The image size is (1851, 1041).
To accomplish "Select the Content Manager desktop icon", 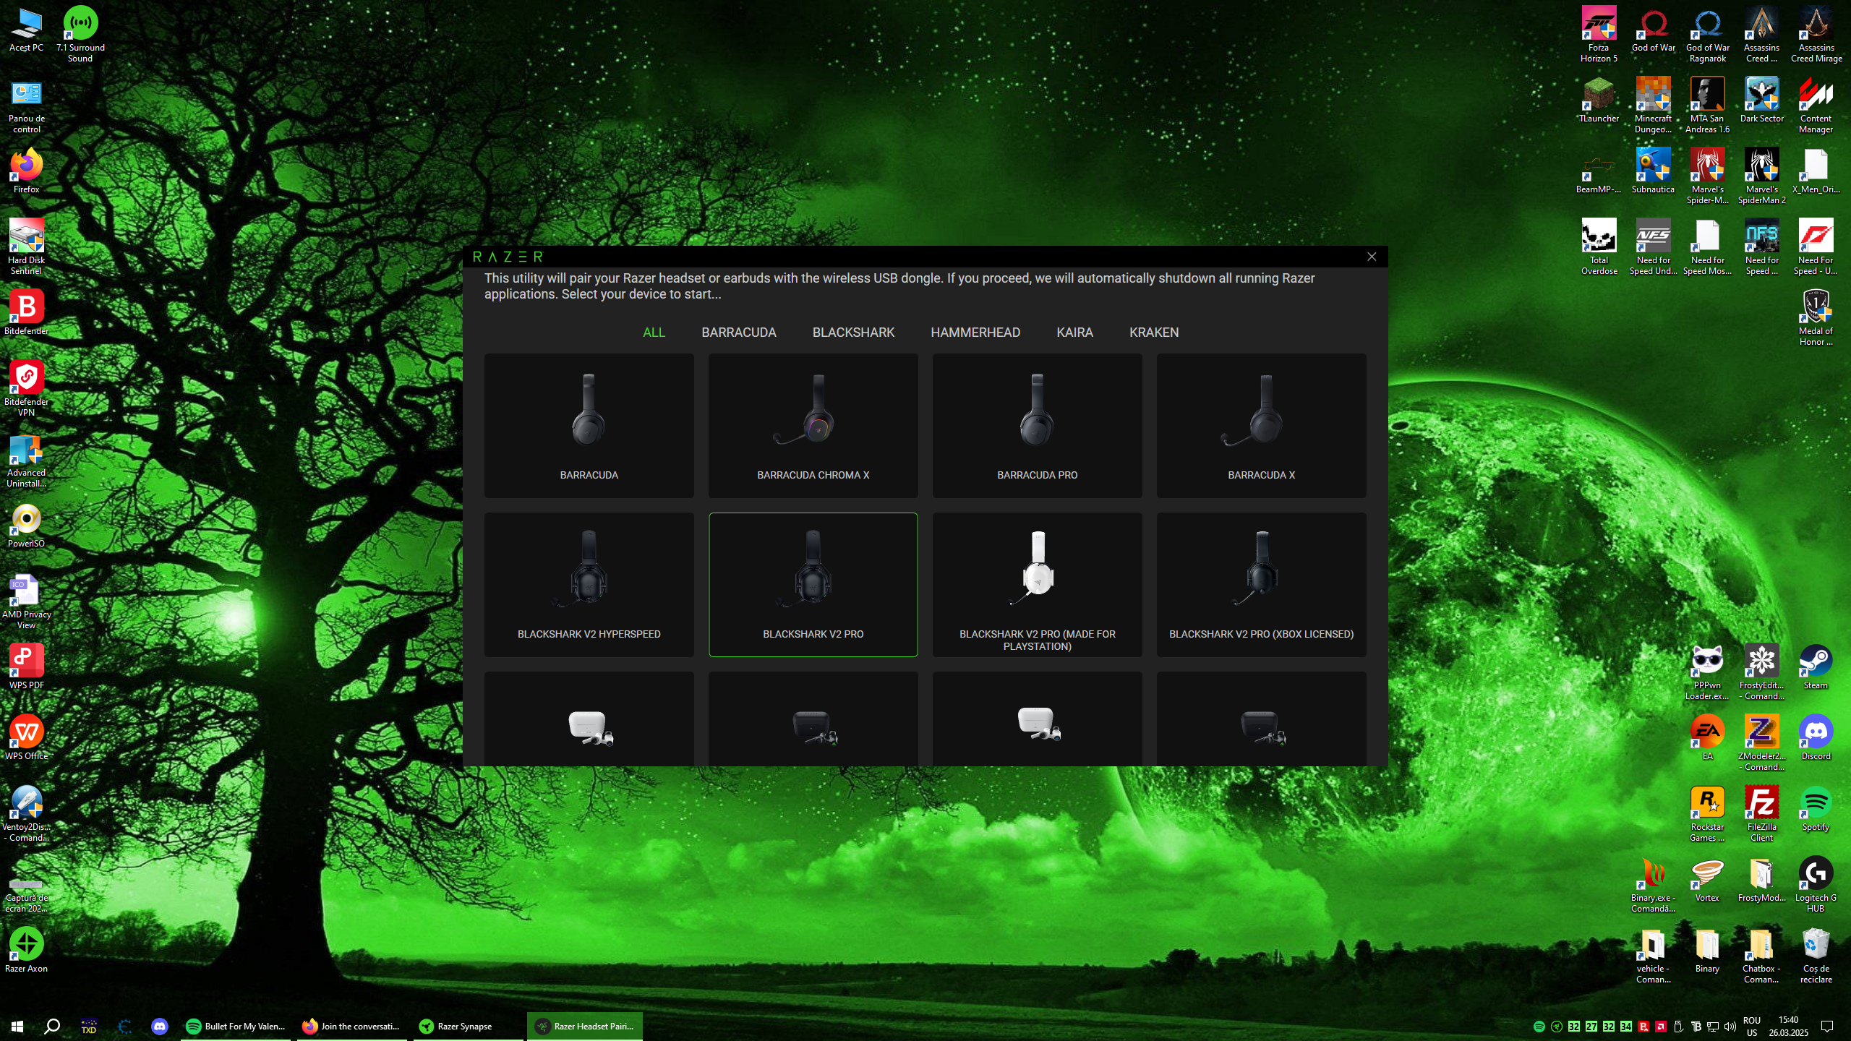I will 1816,105.
